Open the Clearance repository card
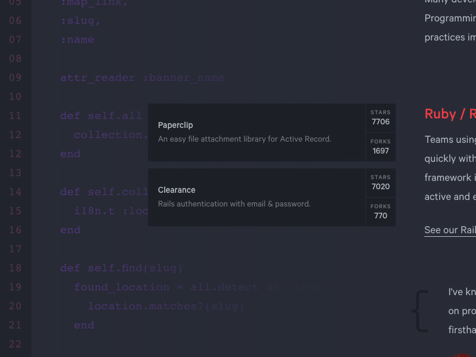The width and height of the screenshot is (476, 357). point(256,198)
